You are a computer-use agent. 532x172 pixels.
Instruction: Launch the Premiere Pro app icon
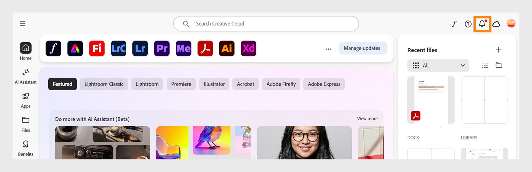pos(162,48)
